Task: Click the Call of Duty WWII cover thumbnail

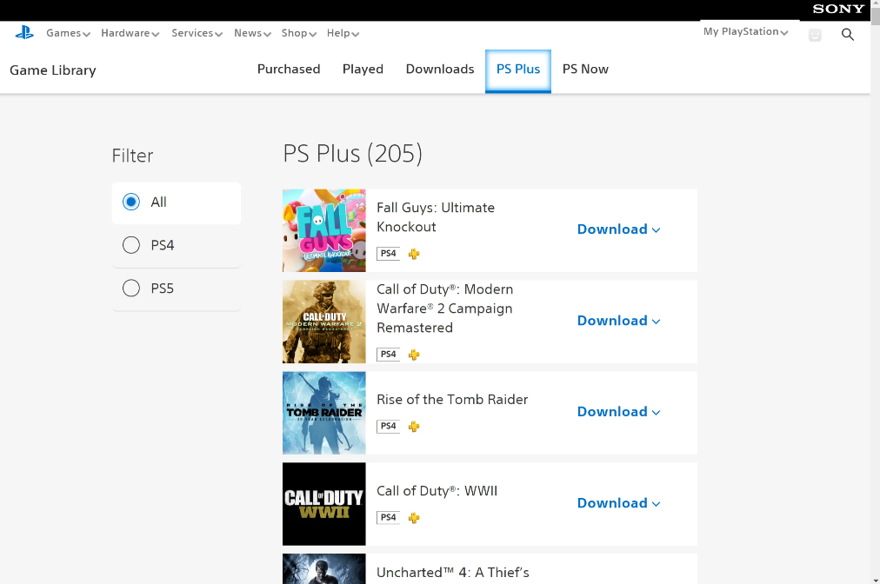Action: (323, 504)
